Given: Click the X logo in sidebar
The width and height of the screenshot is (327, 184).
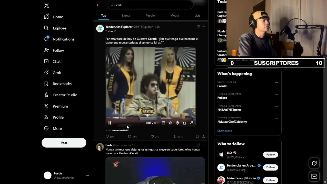Looking at the screenshot, I should click(46, 5).
